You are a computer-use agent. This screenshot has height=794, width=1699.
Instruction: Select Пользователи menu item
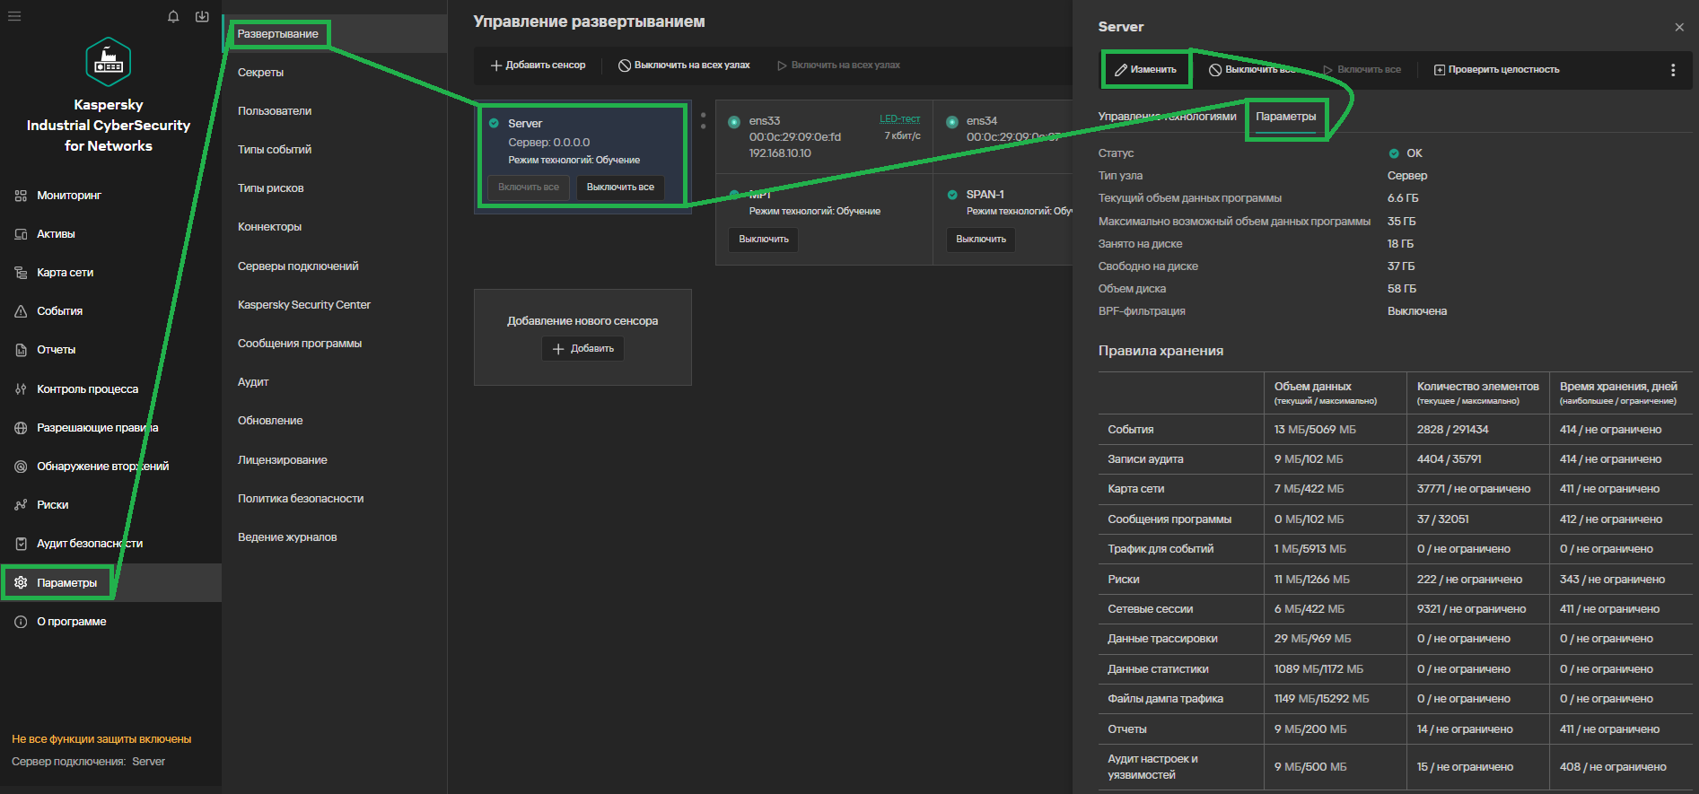(x=275, y=110)
